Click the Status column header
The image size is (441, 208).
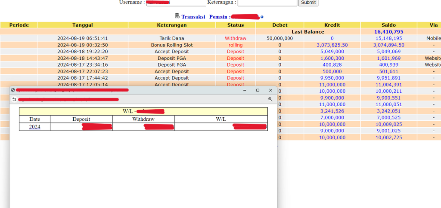coord(236,25)
